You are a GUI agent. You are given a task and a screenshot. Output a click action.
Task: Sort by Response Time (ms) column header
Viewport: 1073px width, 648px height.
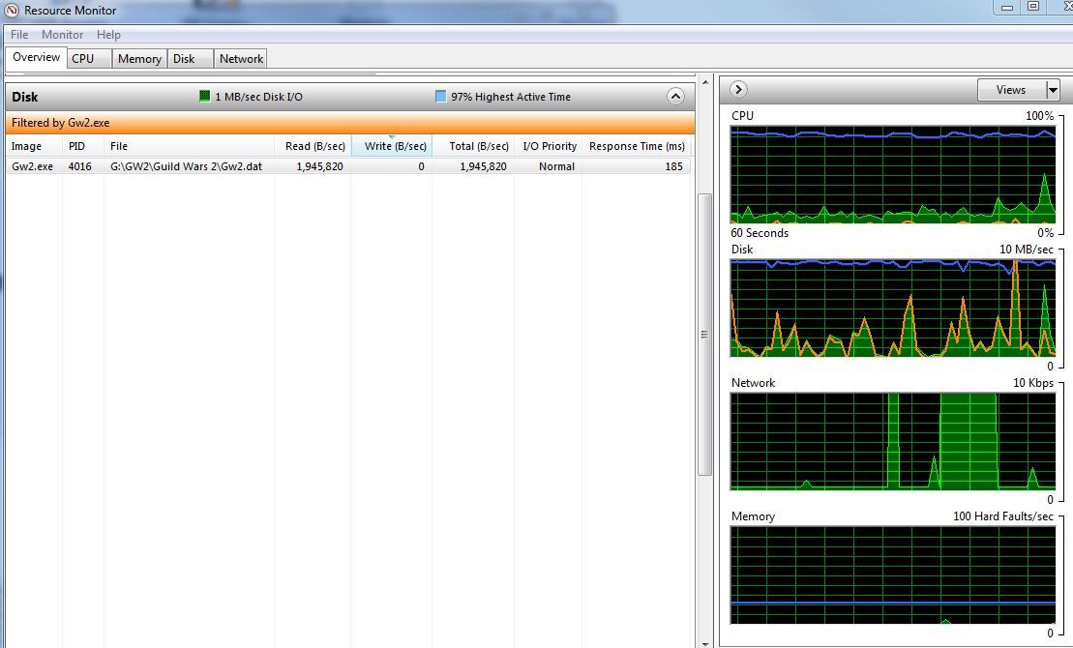pyautogui.click(x=637, y=146)
